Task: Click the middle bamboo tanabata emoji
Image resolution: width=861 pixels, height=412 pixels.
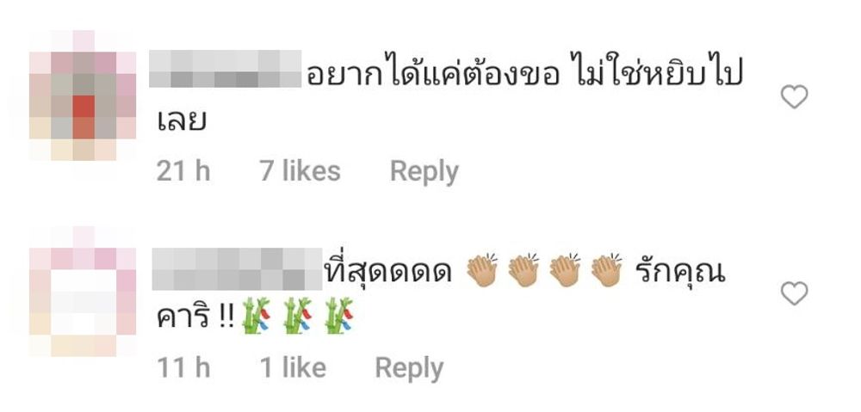Action: [x=298, y=316]
